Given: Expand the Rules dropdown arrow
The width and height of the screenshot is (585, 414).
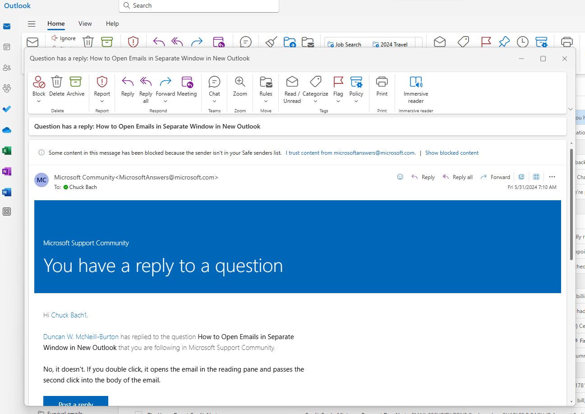Looking at the screenshot, I should (266, 101).
